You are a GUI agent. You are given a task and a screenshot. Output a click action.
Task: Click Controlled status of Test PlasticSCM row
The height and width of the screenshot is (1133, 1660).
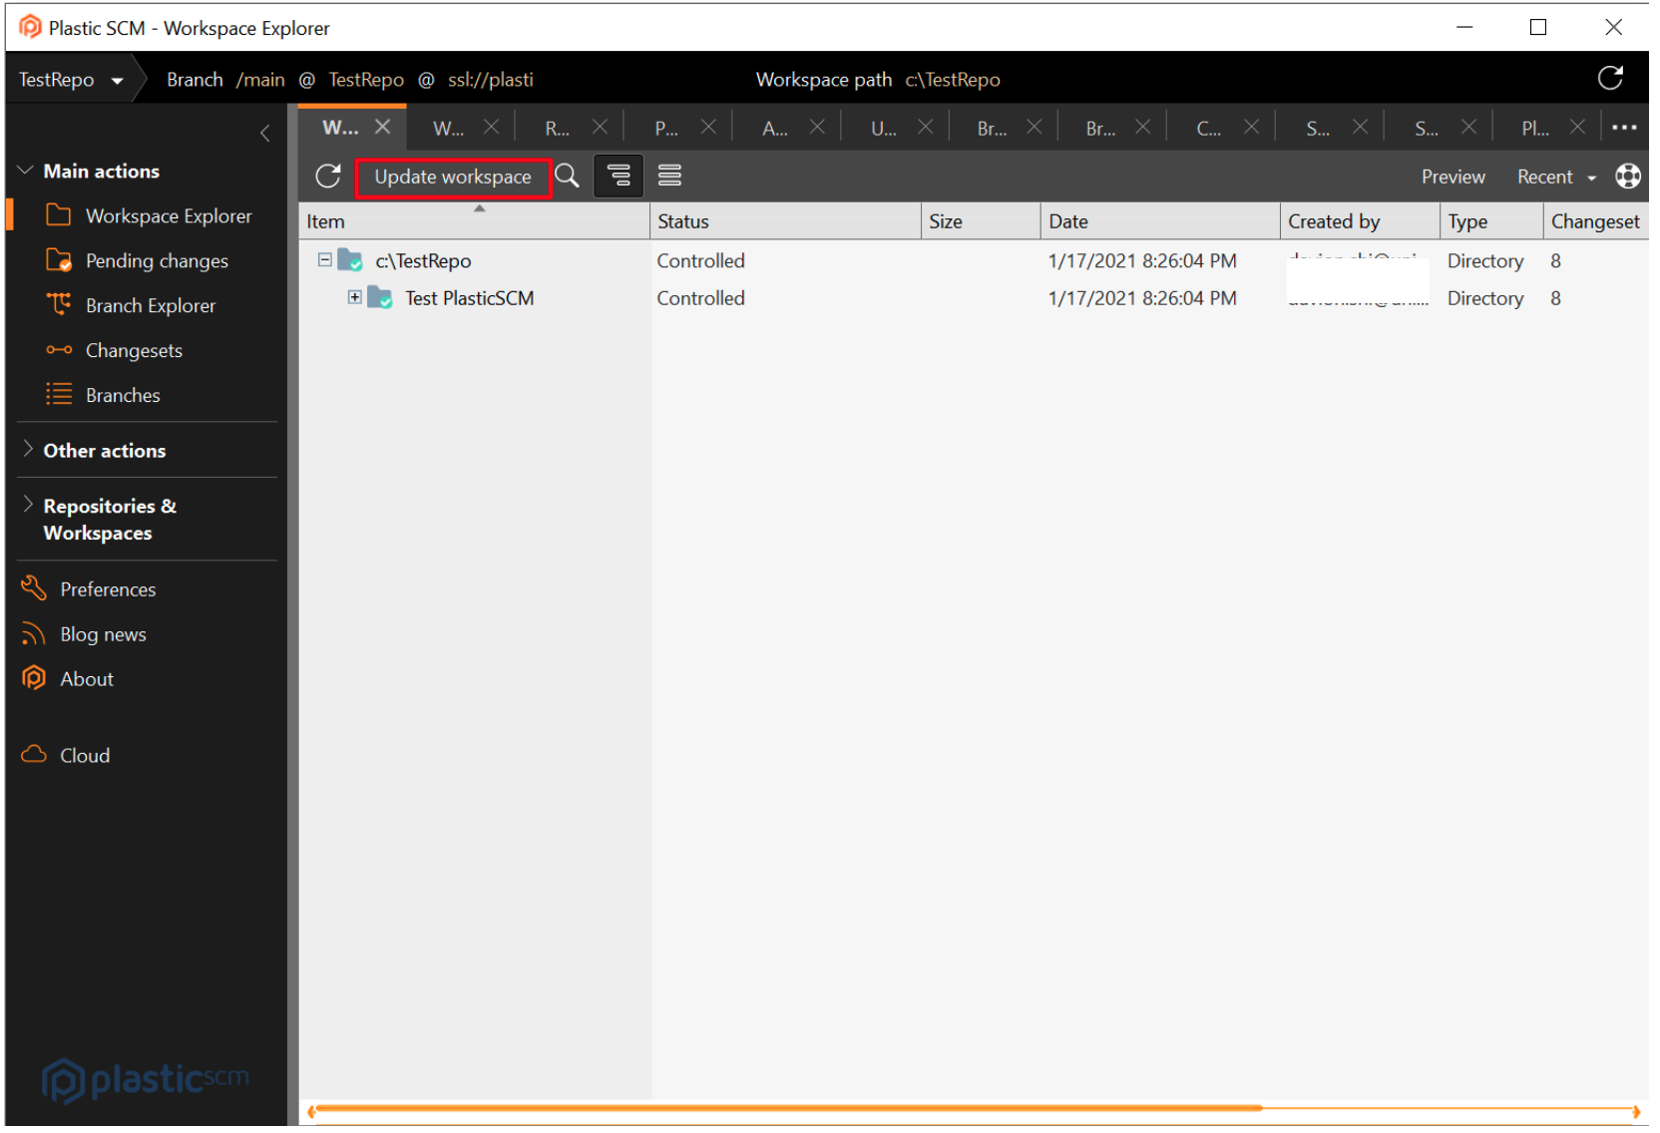coord(701,298)
